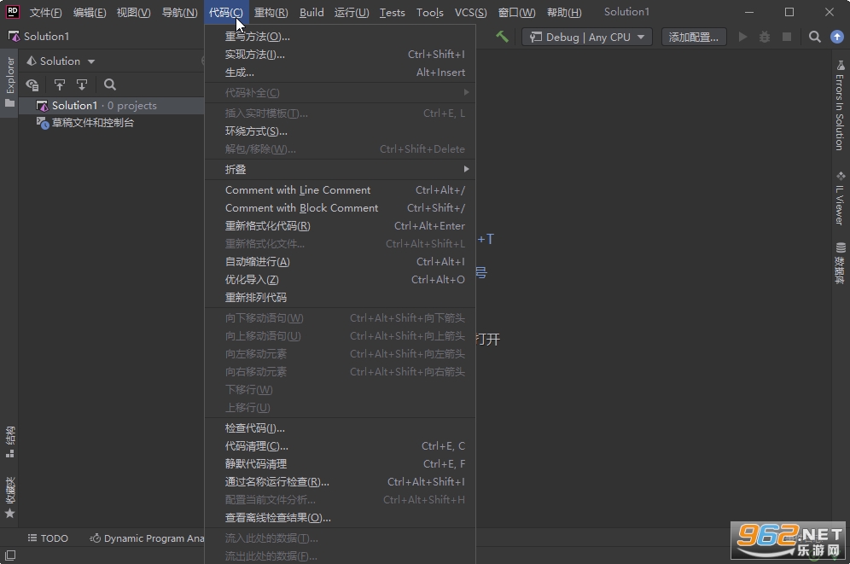Screen dimensions: 850x564
Task: Click the 添加配置 button
Action: click(693, 37)
